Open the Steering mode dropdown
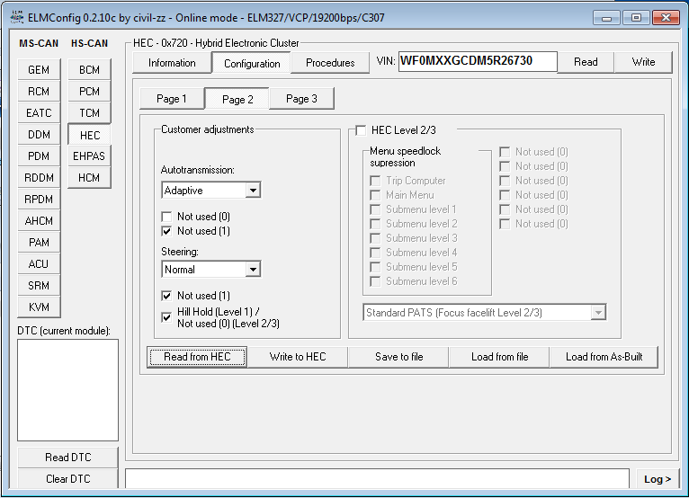 click(253, 270)
